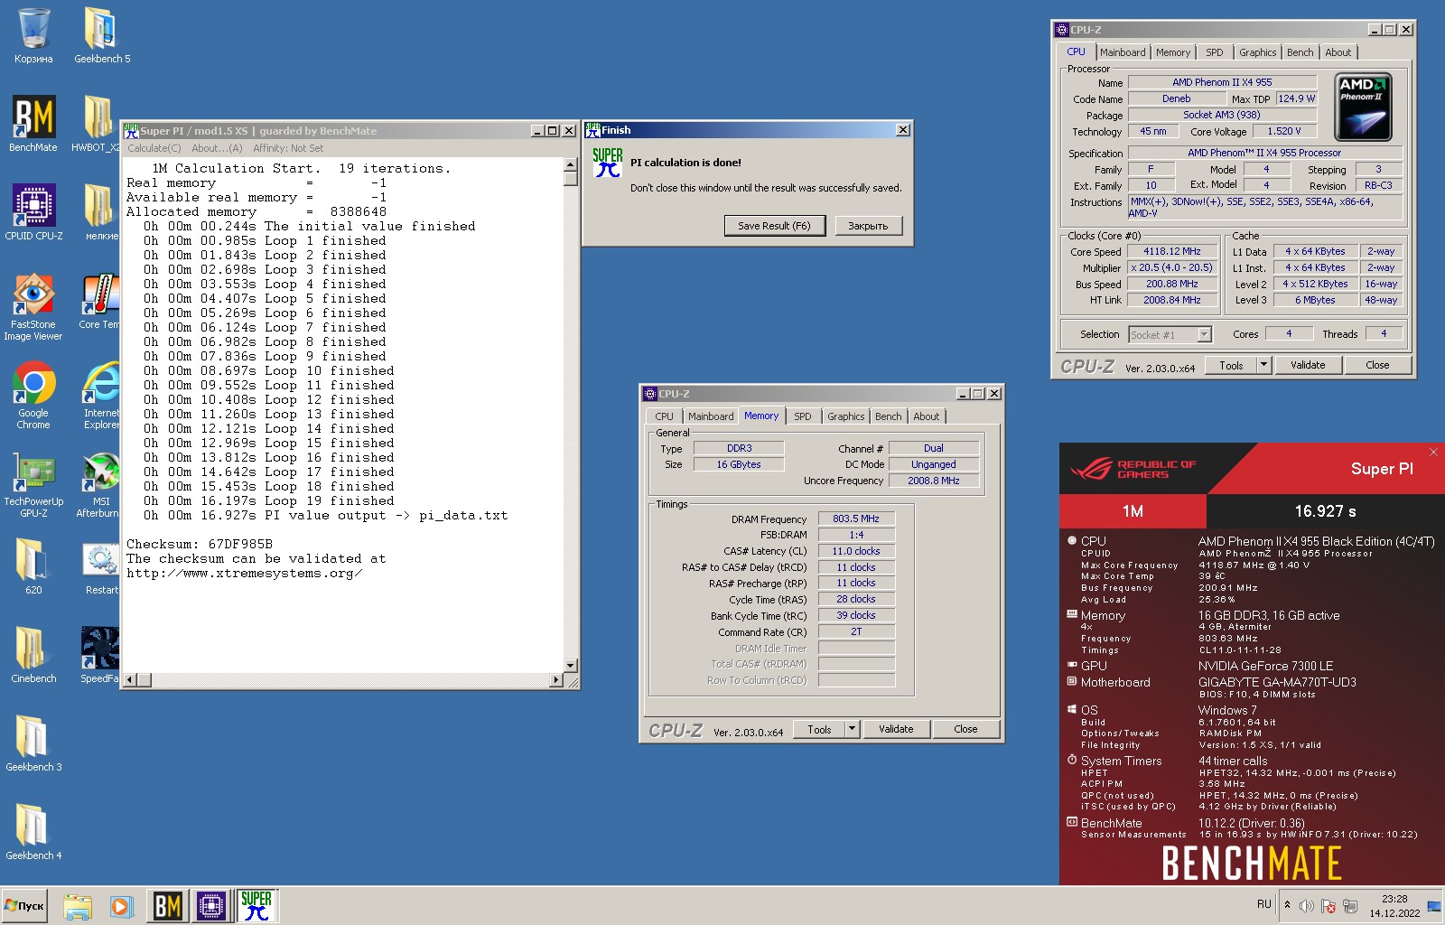
Task: Click Validate in top CPU-Z window
Action: coord(1308,365)
